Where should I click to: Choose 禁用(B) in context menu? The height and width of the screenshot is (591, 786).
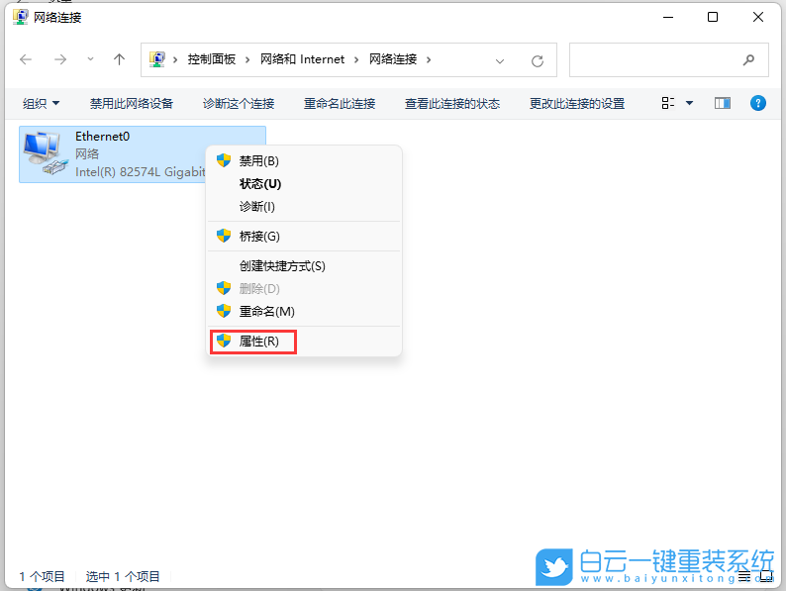click(x=304, y=161)
